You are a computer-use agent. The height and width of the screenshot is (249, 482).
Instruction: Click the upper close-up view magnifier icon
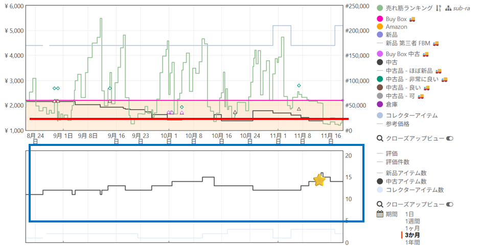[380, 138]
